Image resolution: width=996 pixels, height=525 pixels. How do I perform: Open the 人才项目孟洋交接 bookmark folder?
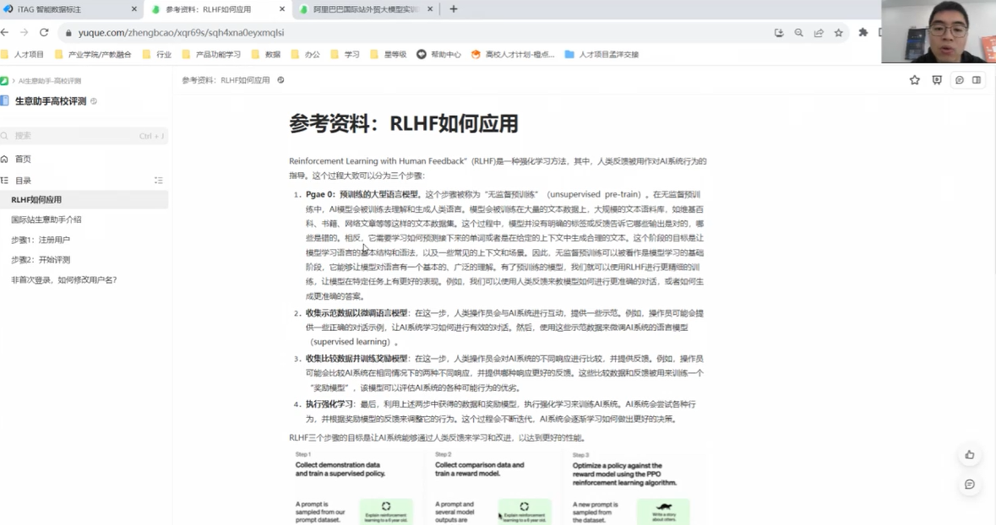coord(601,55)
